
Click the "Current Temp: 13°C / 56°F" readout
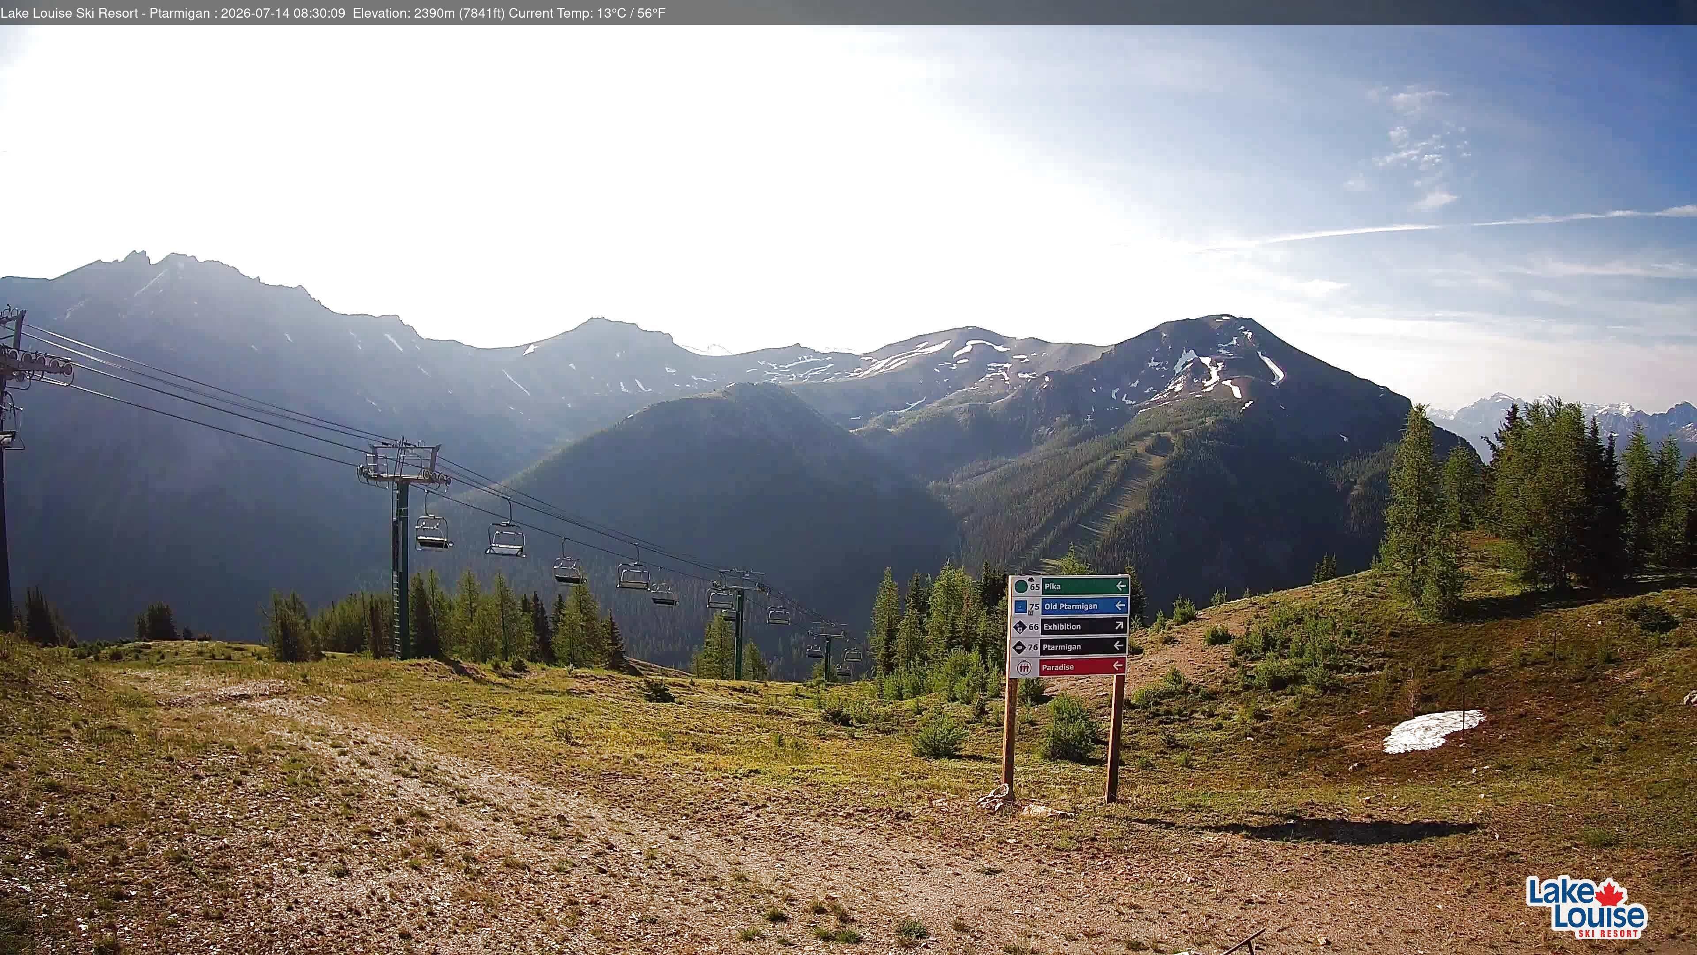tap(587, 13)
